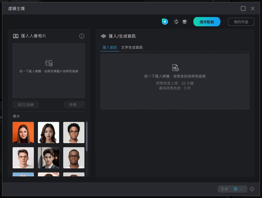Open the 背景 dropdown
This screenshot has height=198, width=262.
(x=74, y=105)
